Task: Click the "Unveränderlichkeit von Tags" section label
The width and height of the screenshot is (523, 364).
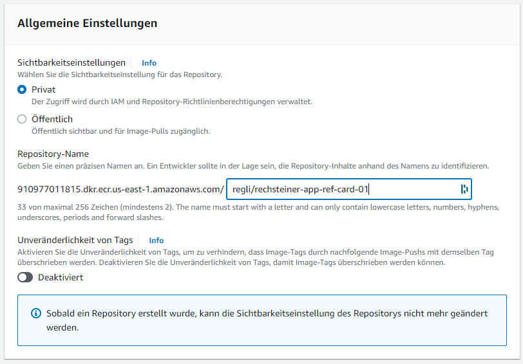Action: tap(75, 241)
